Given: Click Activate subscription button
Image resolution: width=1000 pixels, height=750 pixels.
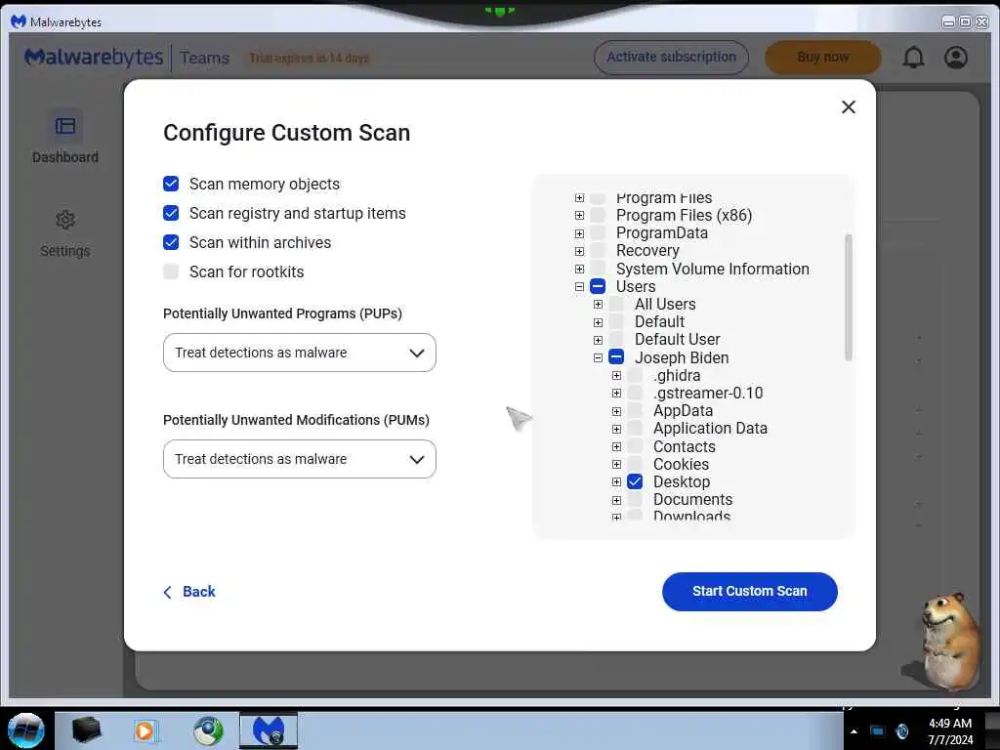Looking at the screenshot, I should pos(671,58).
